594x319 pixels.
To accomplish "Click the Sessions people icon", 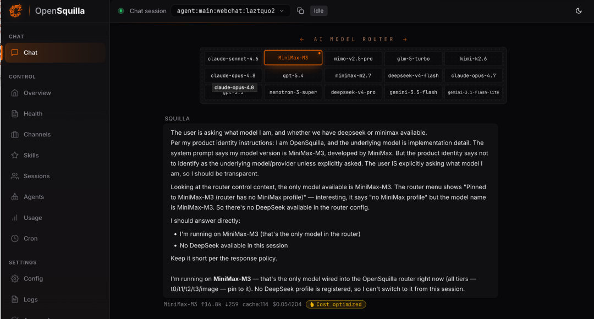I will pos(15,176).
